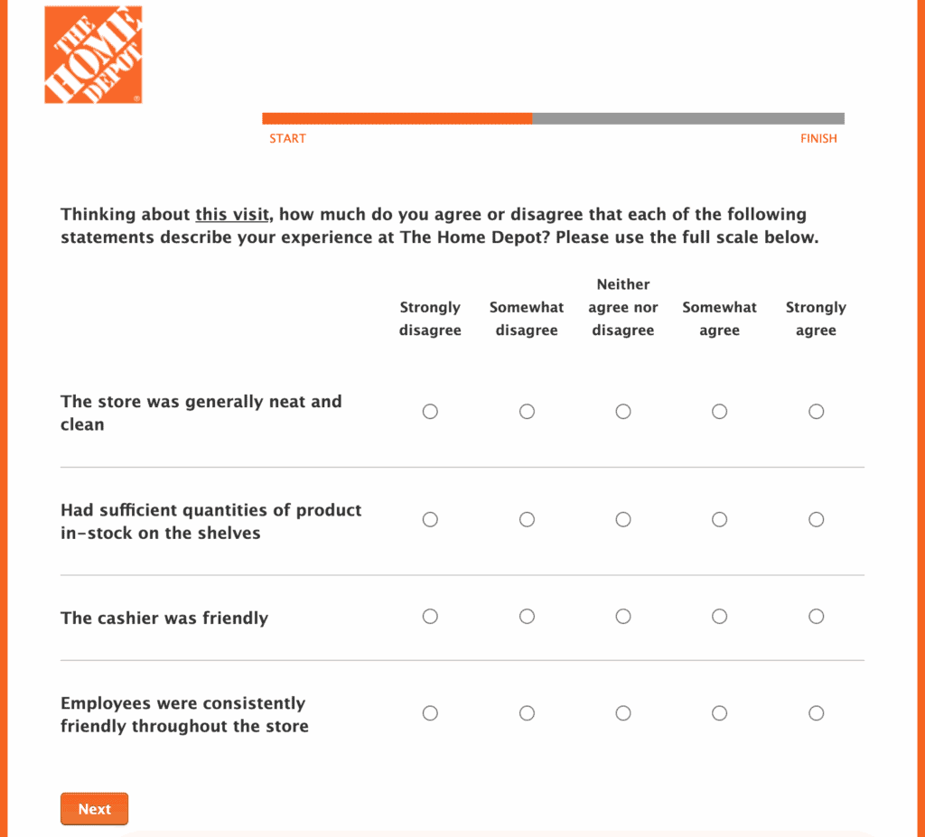Choose Somewhat agree for in-stock product quantities
925x837 pixels.
[x=719, y=519]
